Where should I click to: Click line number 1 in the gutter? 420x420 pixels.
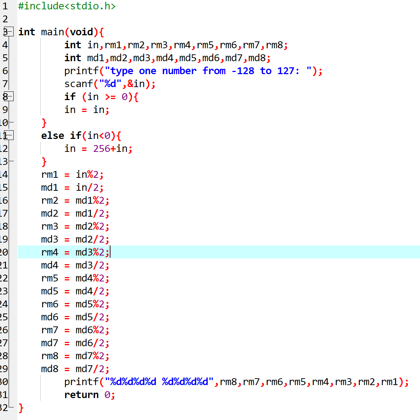5,6
